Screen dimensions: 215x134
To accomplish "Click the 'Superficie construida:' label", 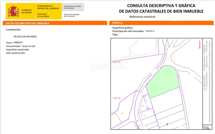I will 18,49.
